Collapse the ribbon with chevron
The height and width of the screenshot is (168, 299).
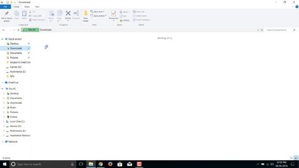point(293,7)
